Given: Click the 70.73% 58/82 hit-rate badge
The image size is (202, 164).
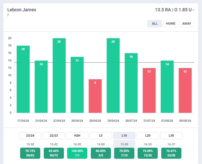Looking at the screenshot, I should pyautogui.click(x=30, y=153).
